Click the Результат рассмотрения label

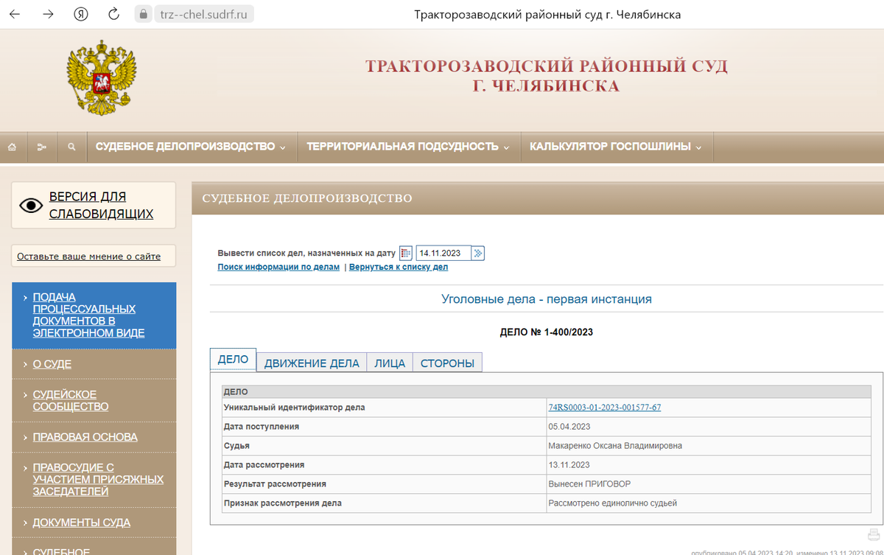[x=275, y=484]
